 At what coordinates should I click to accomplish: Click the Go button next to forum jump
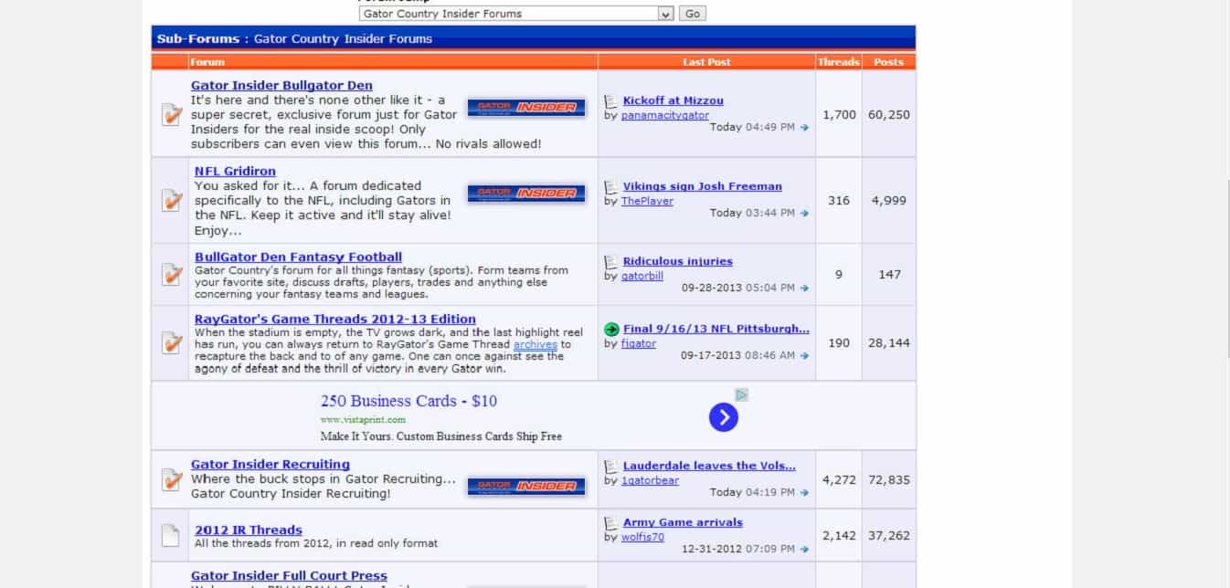pyautogui.click(x=693, y=14)
